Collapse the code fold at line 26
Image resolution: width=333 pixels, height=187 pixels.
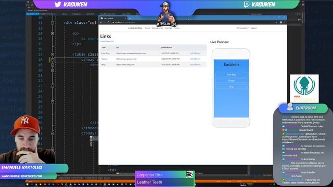tap(53, 102)
